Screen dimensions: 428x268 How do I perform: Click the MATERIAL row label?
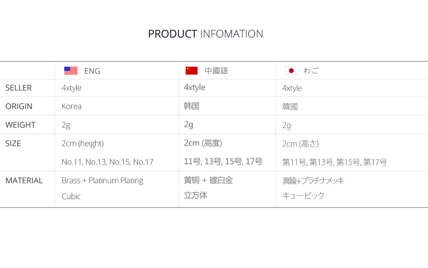[24, 181]
